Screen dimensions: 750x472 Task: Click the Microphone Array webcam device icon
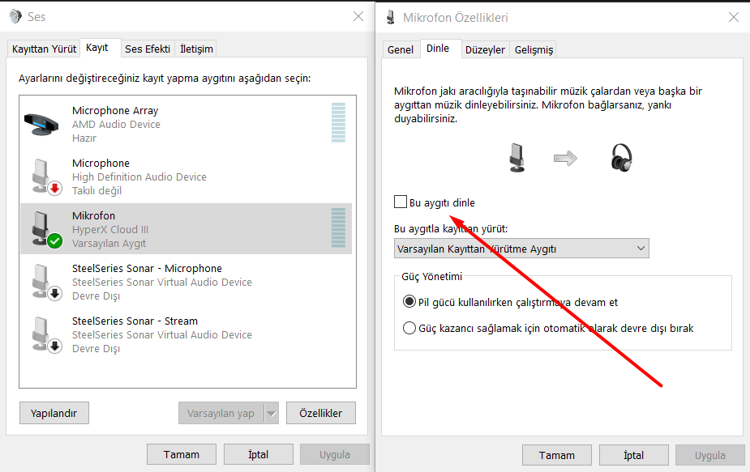click(x=41, y=125)
